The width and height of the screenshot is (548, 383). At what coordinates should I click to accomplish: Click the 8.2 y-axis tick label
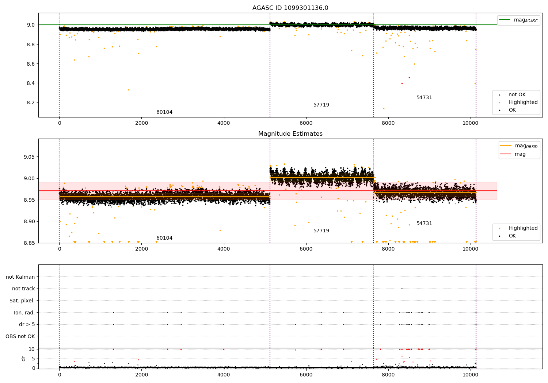point(31,102)
